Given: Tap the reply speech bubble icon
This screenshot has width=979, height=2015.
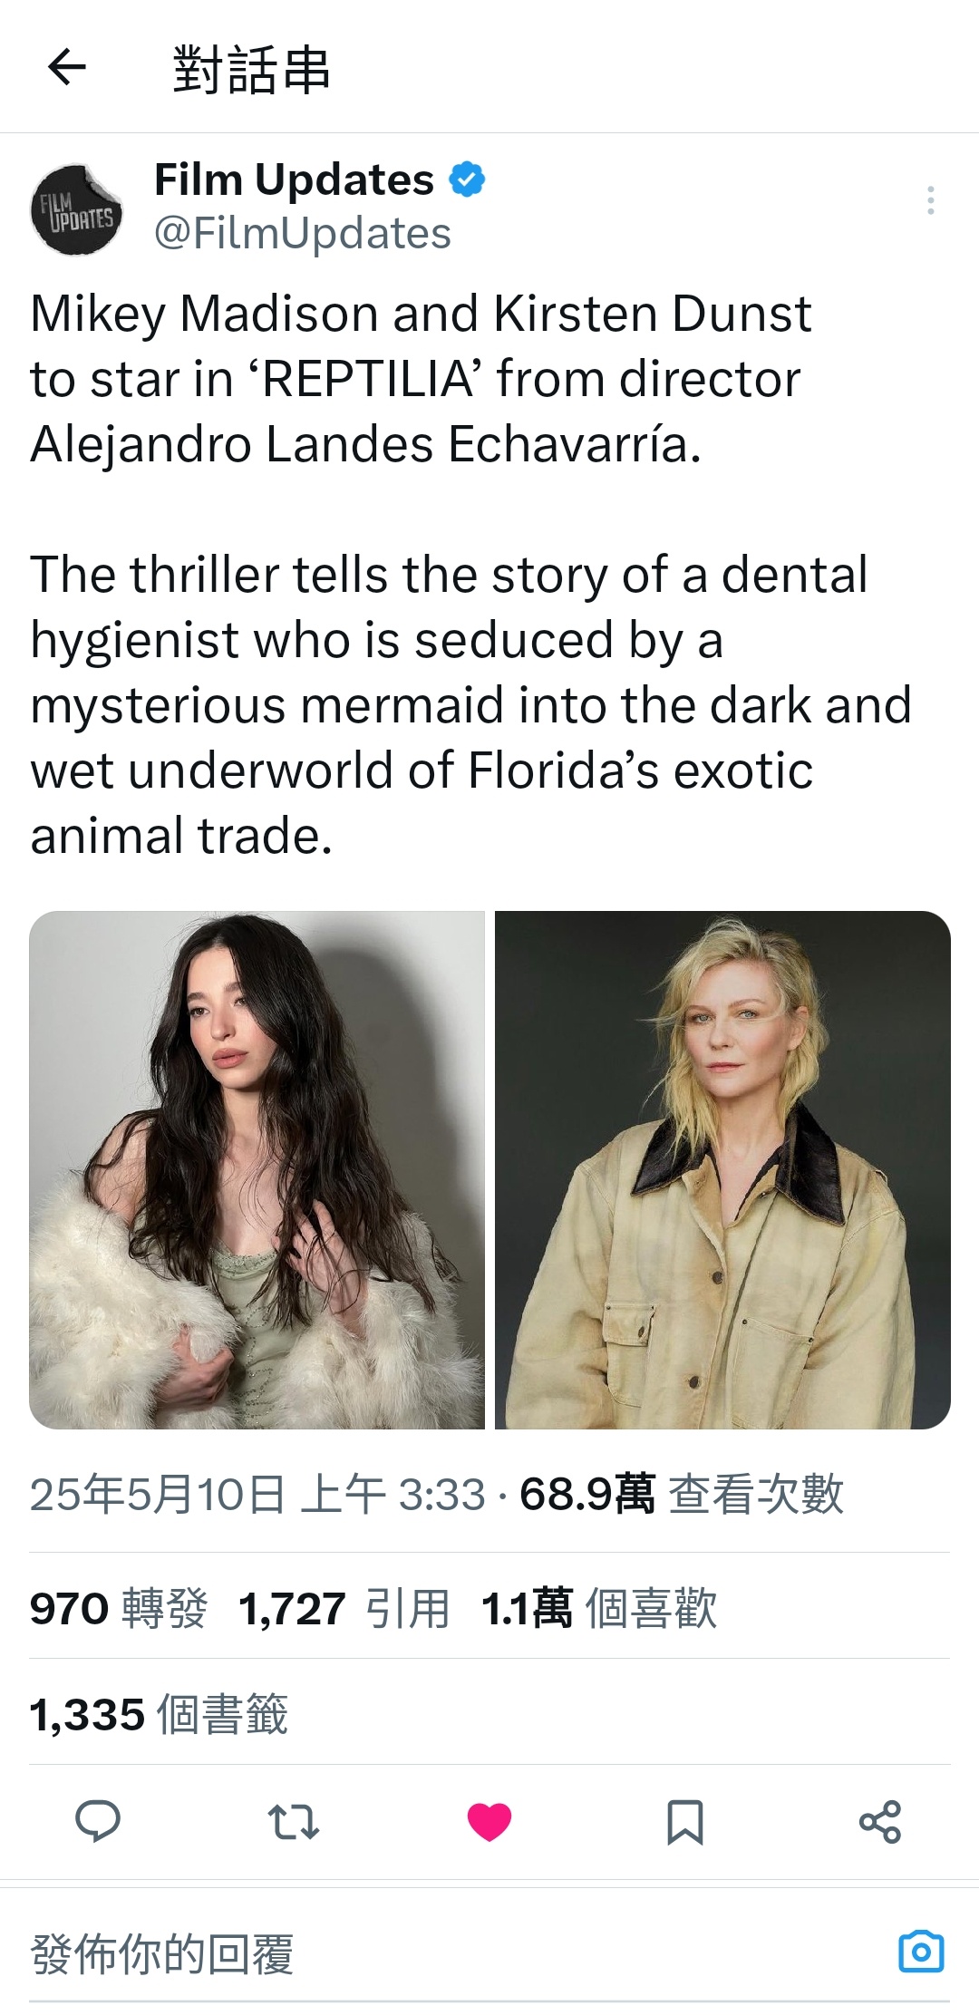Looking at the screenshot, I should [98, 1822].
